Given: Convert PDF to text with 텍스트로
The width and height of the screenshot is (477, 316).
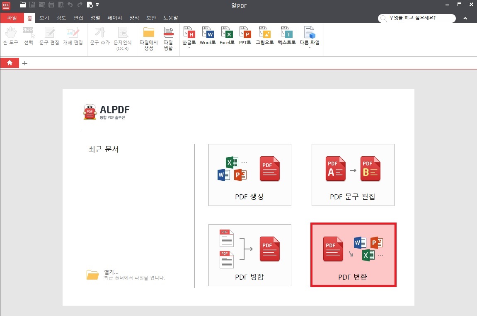Looking at the screenshot, I should [x=286, y=36].
